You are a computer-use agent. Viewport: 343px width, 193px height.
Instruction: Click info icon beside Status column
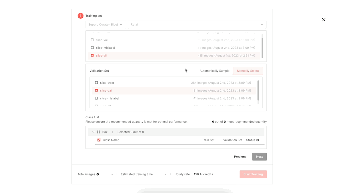tap(258, 140)
